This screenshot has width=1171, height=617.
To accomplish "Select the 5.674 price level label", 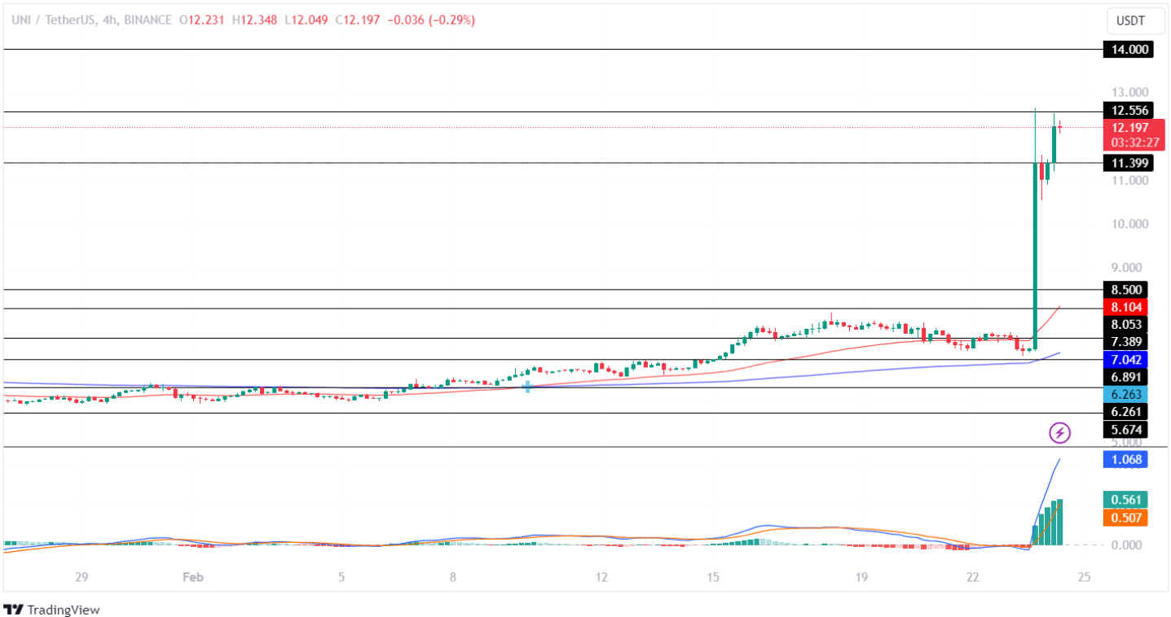I will (1125, 429).
